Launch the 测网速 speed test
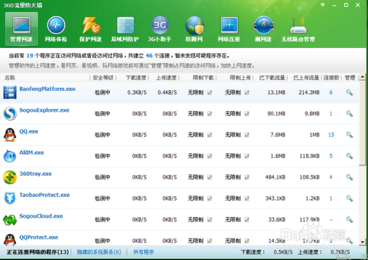Image resolution: width=368 pixels, height=260 pixels. 263,30
